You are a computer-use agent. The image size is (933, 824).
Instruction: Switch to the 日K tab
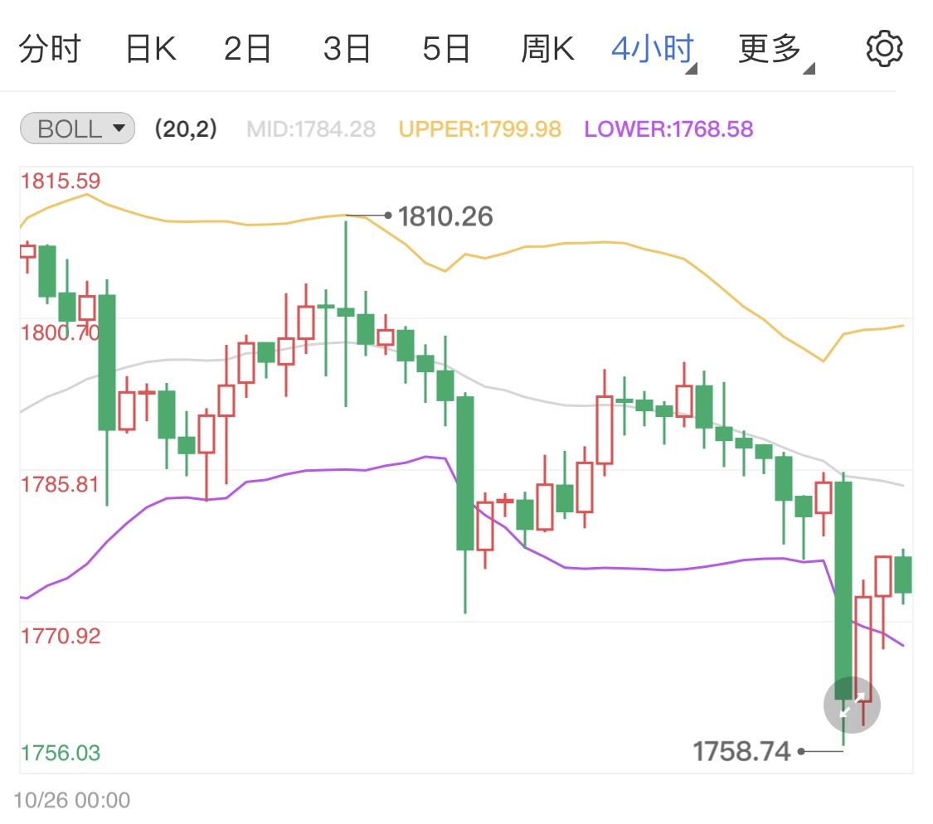click(151, 49)
